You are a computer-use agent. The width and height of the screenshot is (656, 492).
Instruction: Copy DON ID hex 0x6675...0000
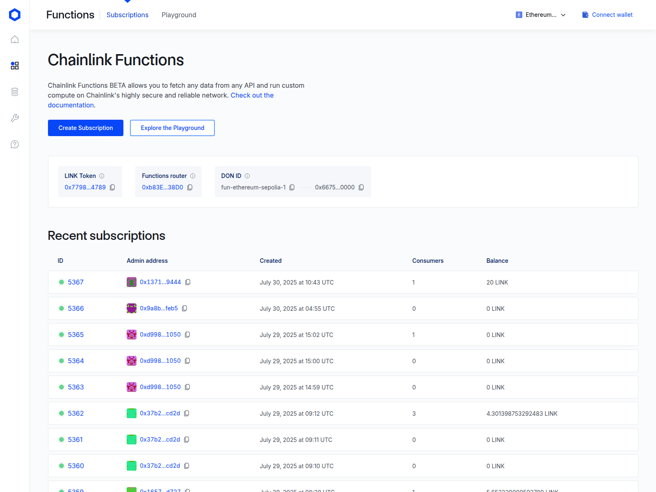[361, 187]
